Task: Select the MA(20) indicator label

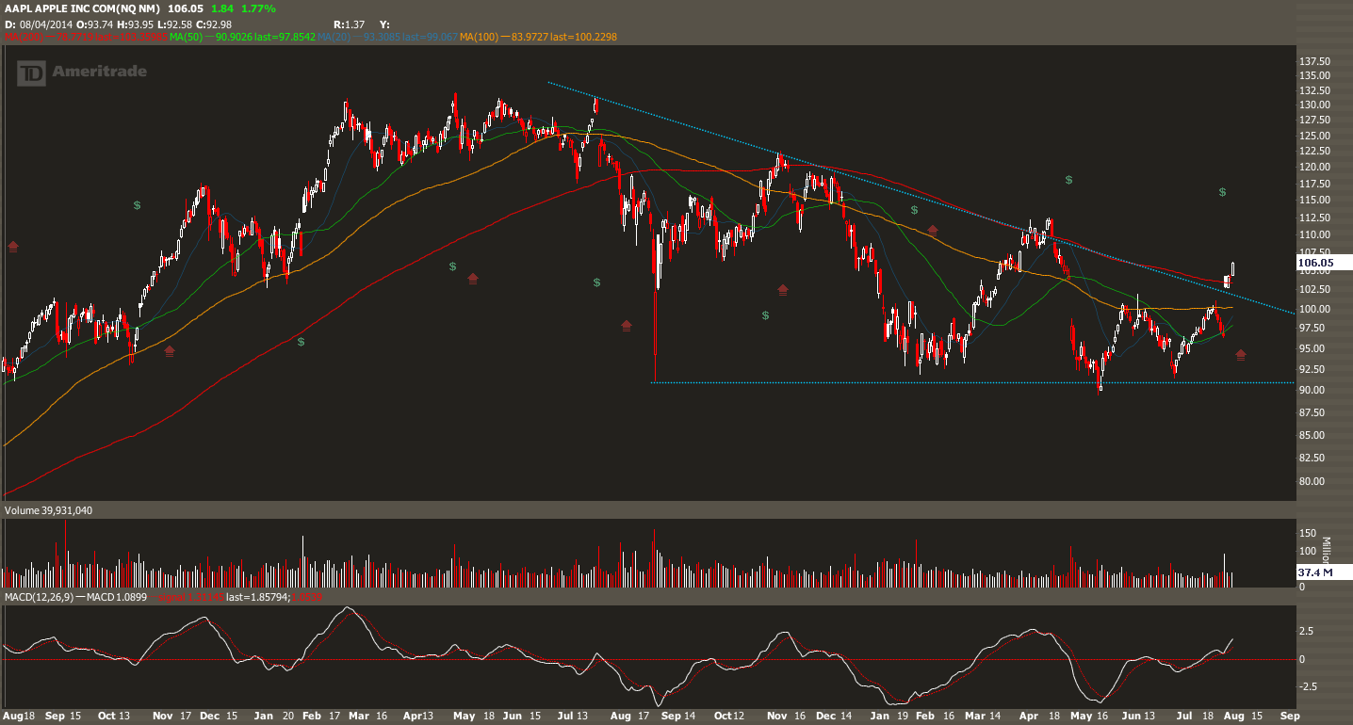Action: click(x=334, y=37)
